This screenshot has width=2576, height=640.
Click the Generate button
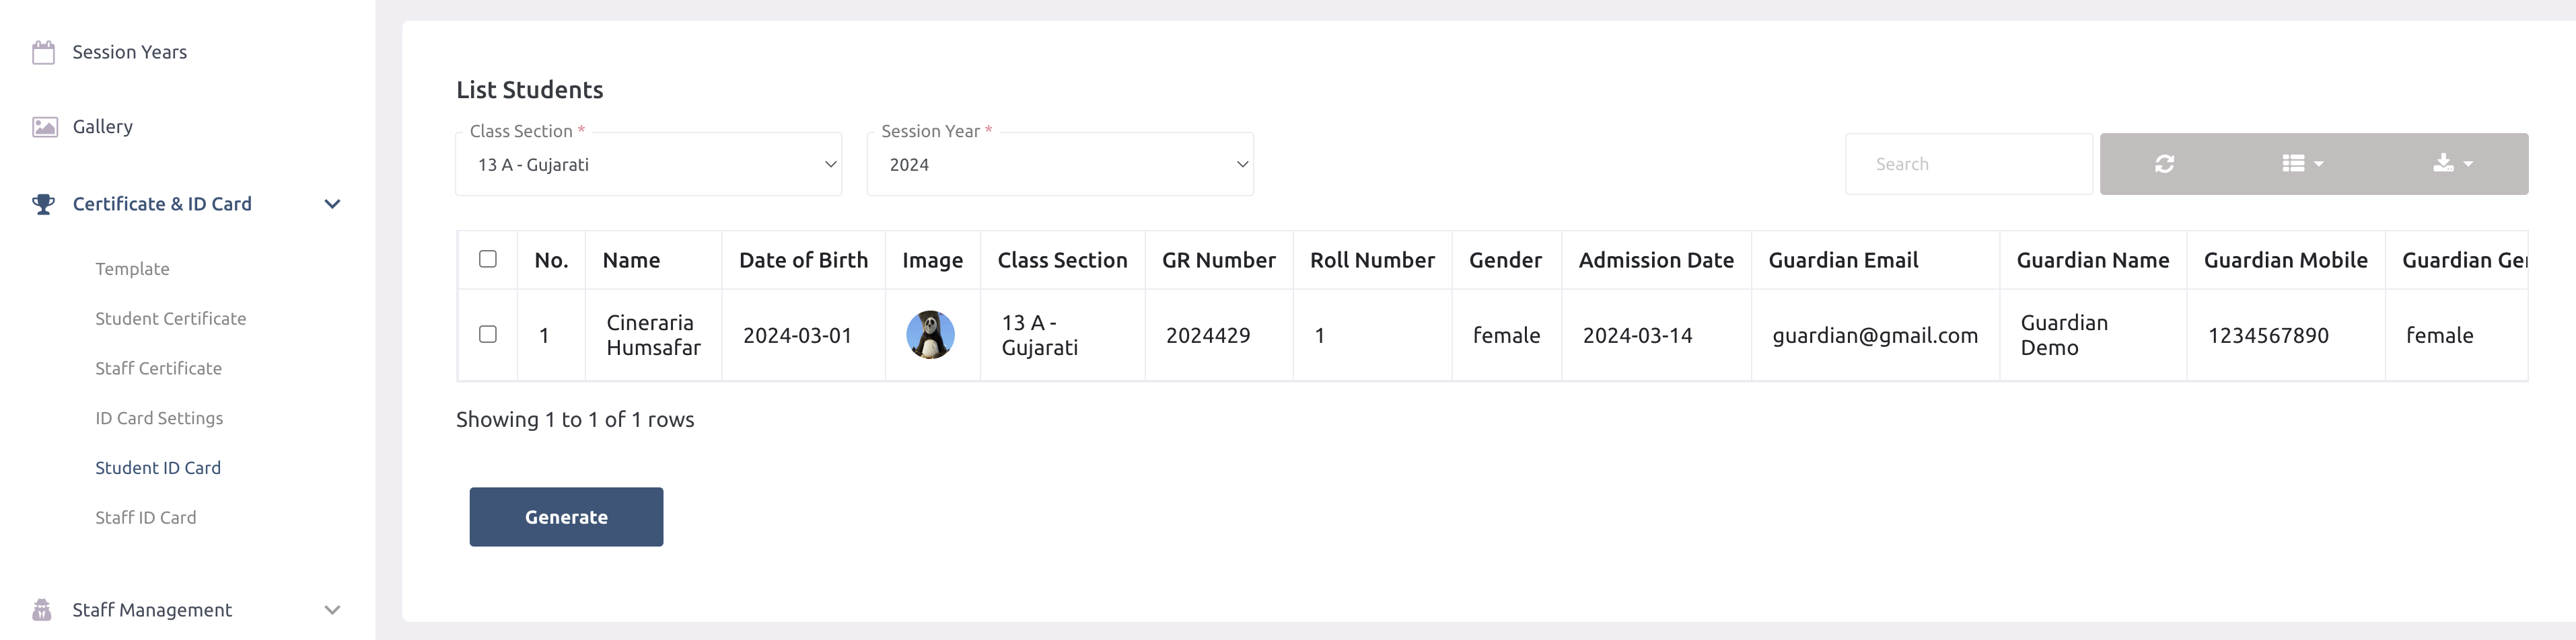click(566, 516)
